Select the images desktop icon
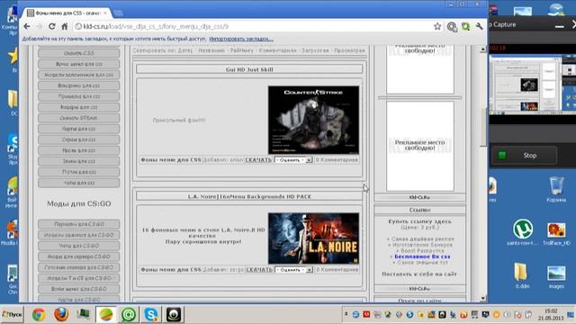Viewport: 576px width, 324px height. tap(556, 277)
